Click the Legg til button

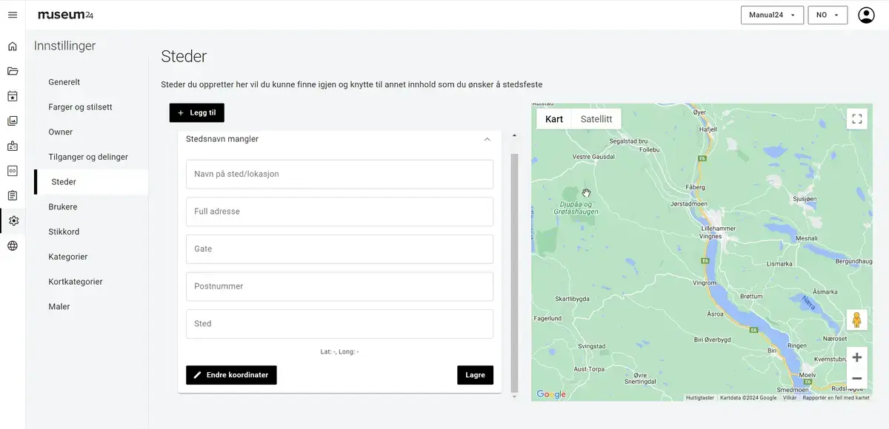(x=197, y=112)
